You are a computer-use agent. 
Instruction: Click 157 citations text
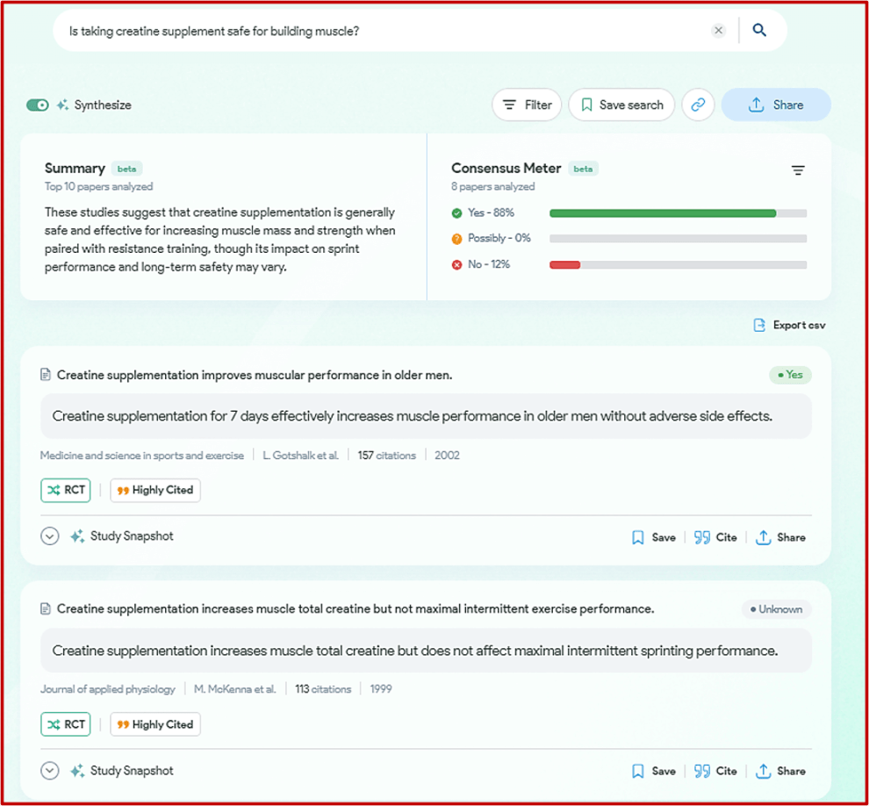point(387,456)
